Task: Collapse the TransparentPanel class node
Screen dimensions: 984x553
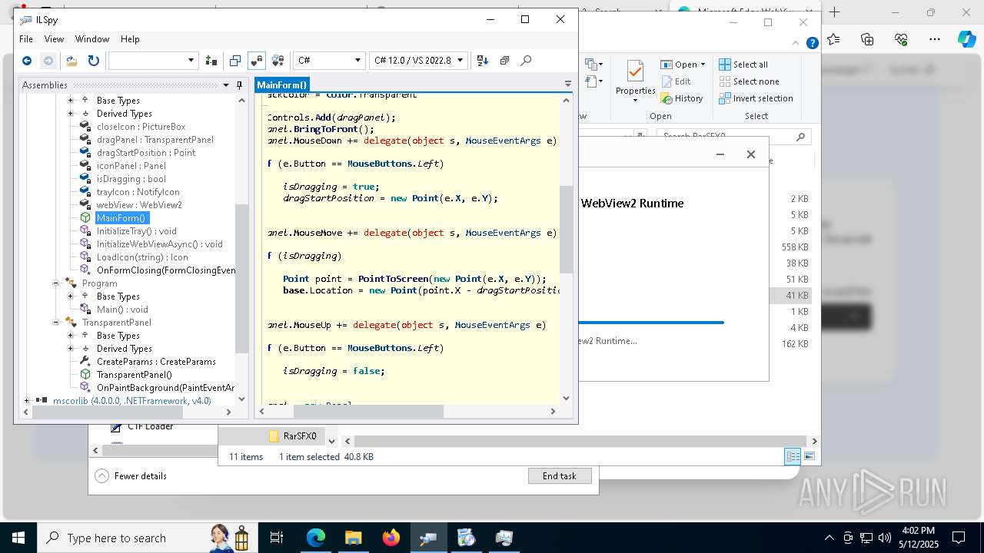Action: pos(56,323)
